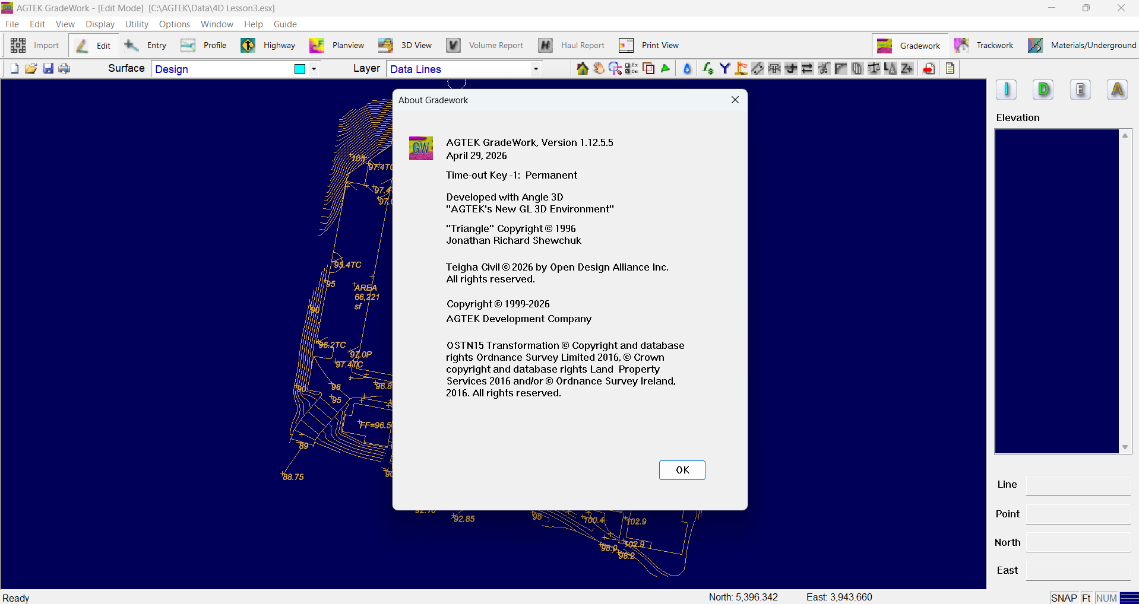Switch to Highway mode

click(268, 45)
